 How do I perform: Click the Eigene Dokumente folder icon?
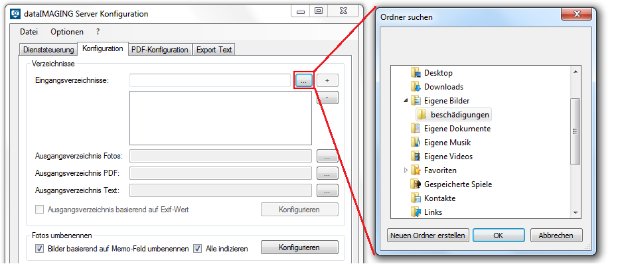pyautogui.click(x=416, y=129)
